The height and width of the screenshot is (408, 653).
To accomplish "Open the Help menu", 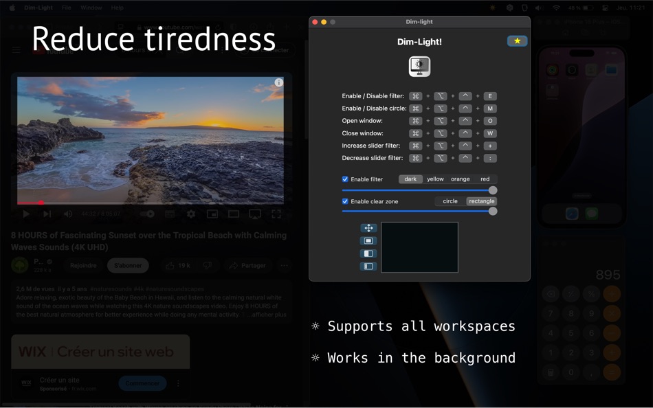I will (x=117, y=8).
